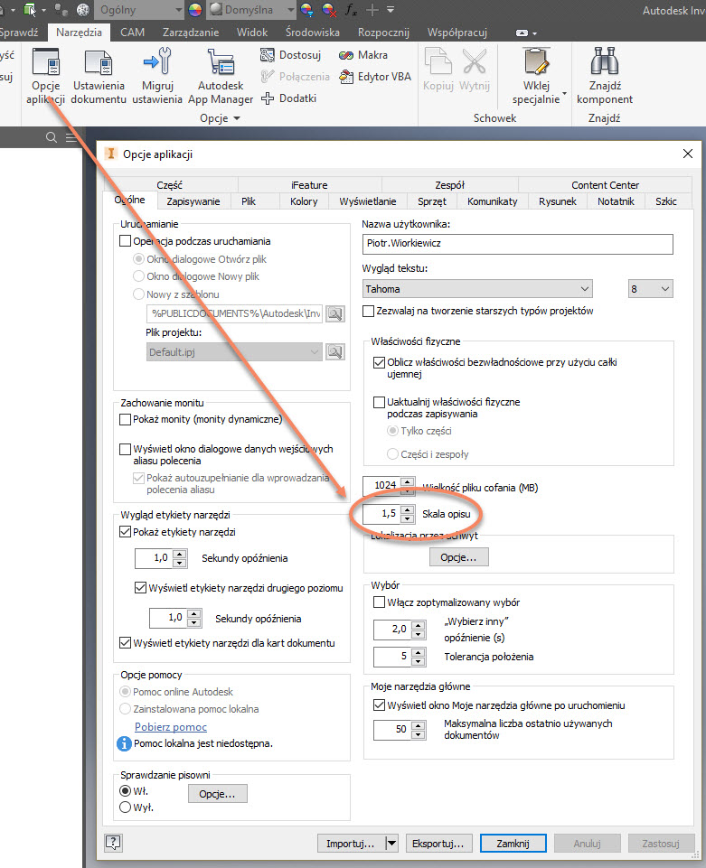Click Znajdź komponent binoculars icon
This screenshot has width=706, height=868.
(x=604, y=65)
